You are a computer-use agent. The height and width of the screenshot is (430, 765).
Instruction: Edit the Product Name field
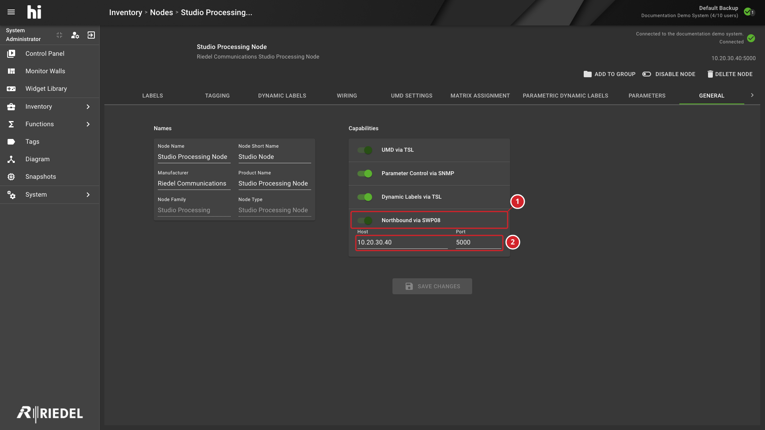[x=275, y=184]
